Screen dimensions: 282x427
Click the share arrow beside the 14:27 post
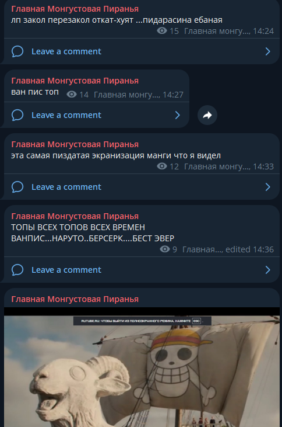click(x=207, y=115)
